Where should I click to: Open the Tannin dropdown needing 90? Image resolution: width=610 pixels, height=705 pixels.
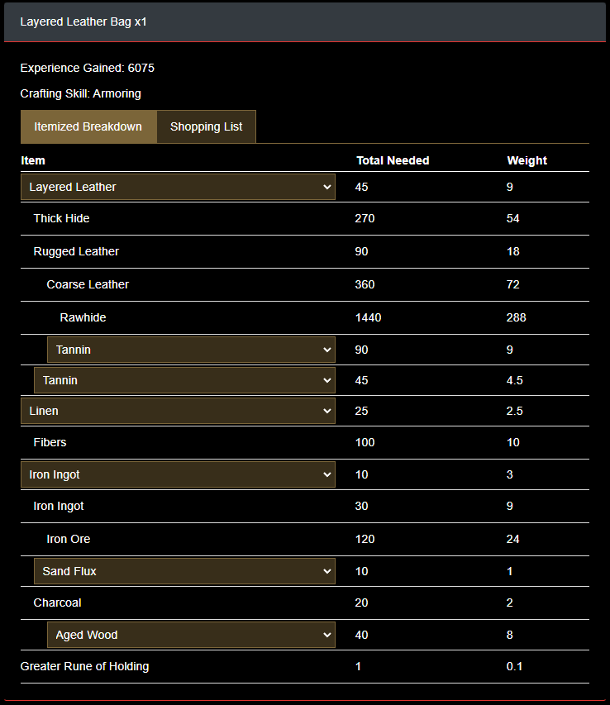tap(191, 350)
